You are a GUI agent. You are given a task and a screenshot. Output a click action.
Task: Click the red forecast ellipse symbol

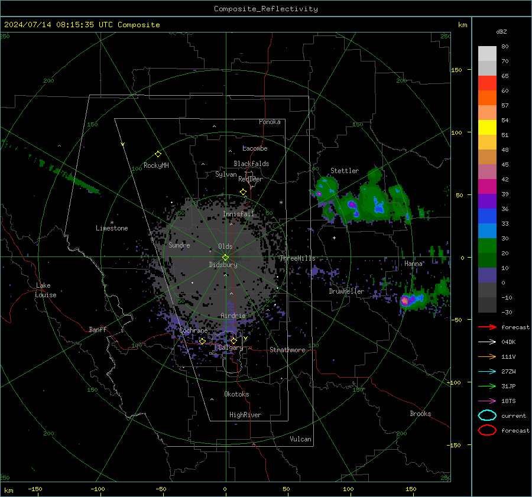[x=487, y=430]
